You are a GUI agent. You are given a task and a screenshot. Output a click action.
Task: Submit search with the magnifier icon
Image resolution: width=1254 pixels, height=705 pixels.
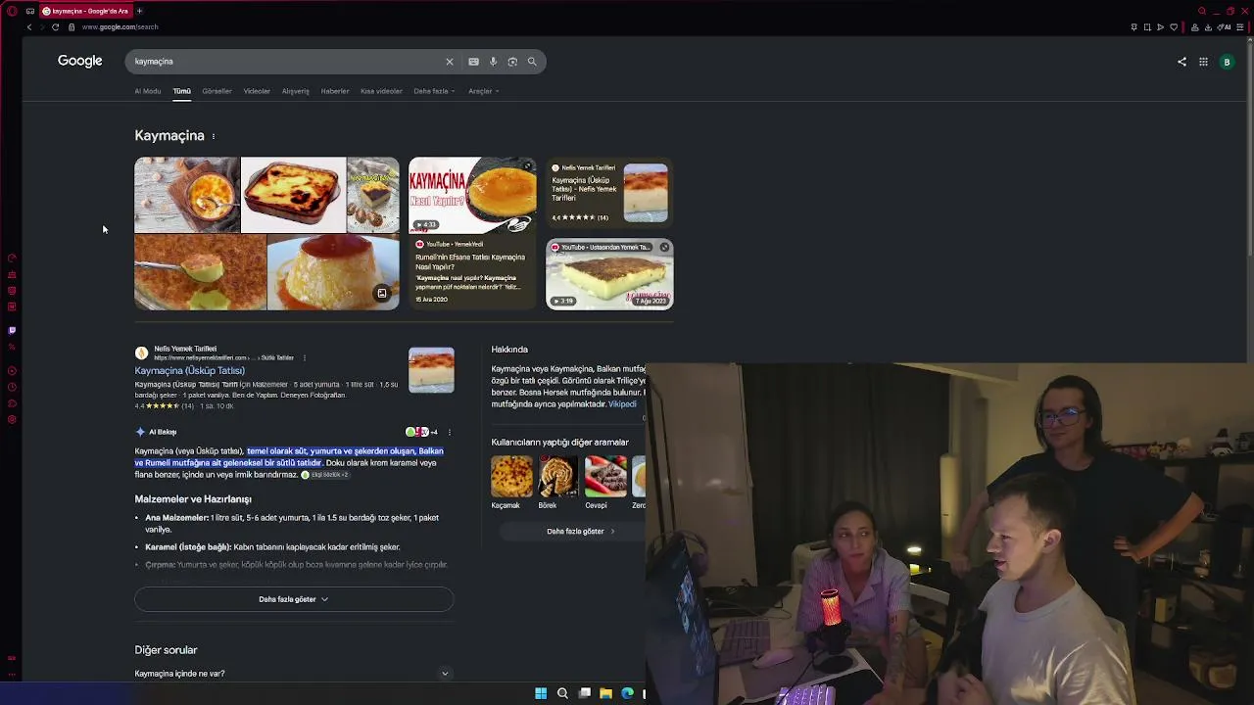(x=532, y=62)
